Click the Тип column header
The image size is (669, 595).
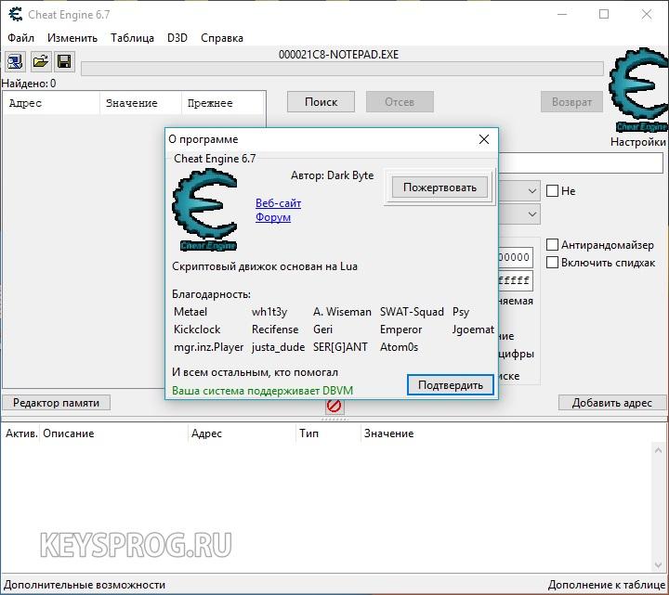(328, 433)
